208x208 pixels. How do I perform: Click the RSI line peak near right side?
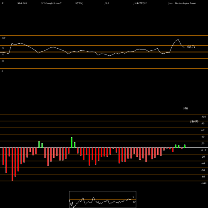pos(178,40)
